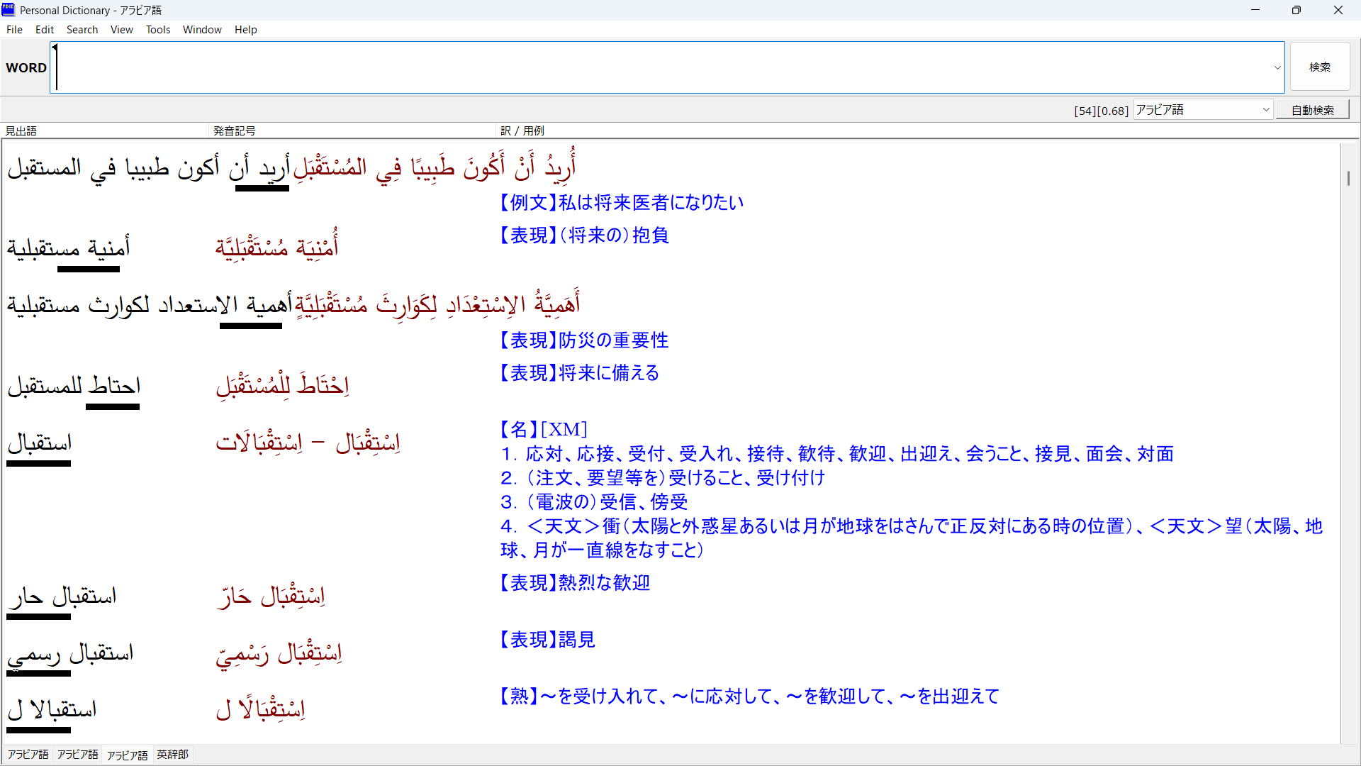Viewport: 1361px width, 766px height.
Task: Select the استقبال headword entry
Action: coord(40,443)
